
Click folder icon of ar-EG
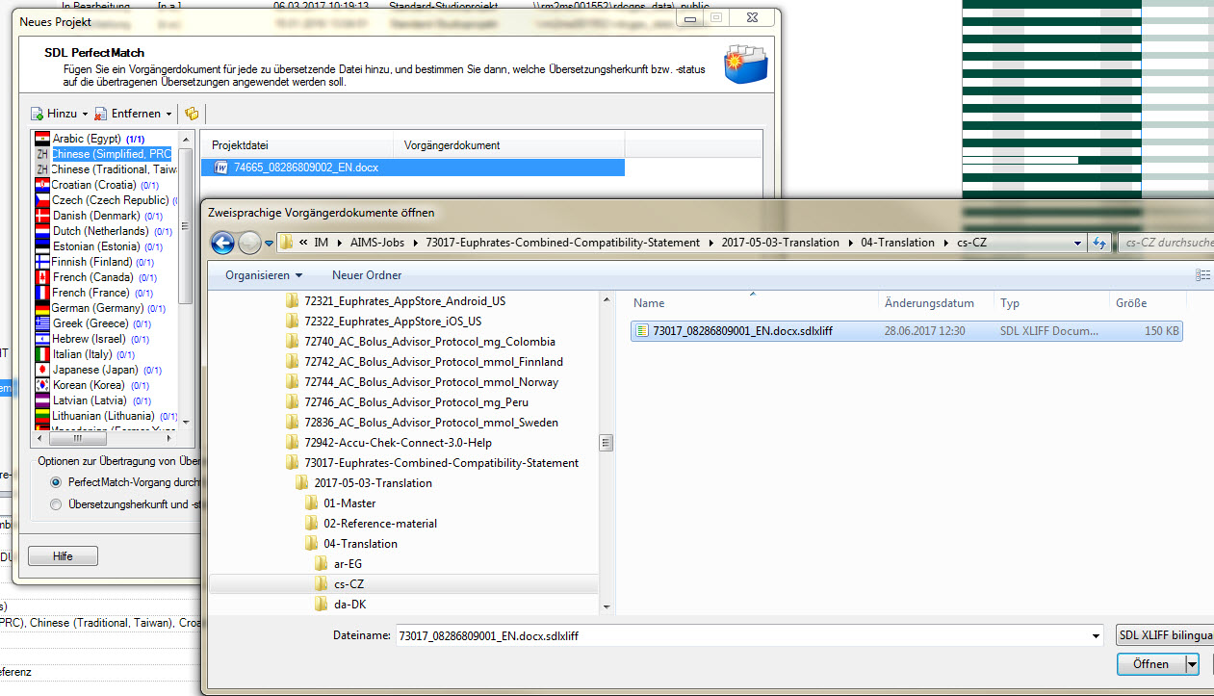point(323,564)
